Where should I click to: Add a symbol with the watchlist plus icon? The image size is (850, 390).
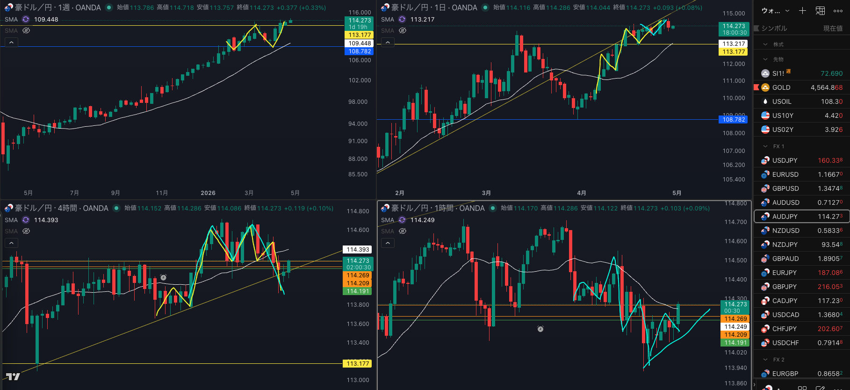(x=802, y=11)
